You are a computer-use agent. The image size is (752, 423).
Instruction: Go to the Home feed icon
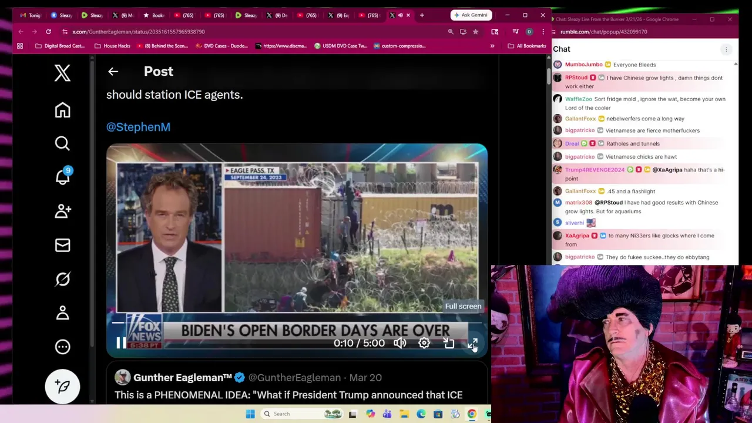pyautogui.click(x=62, y=110)
